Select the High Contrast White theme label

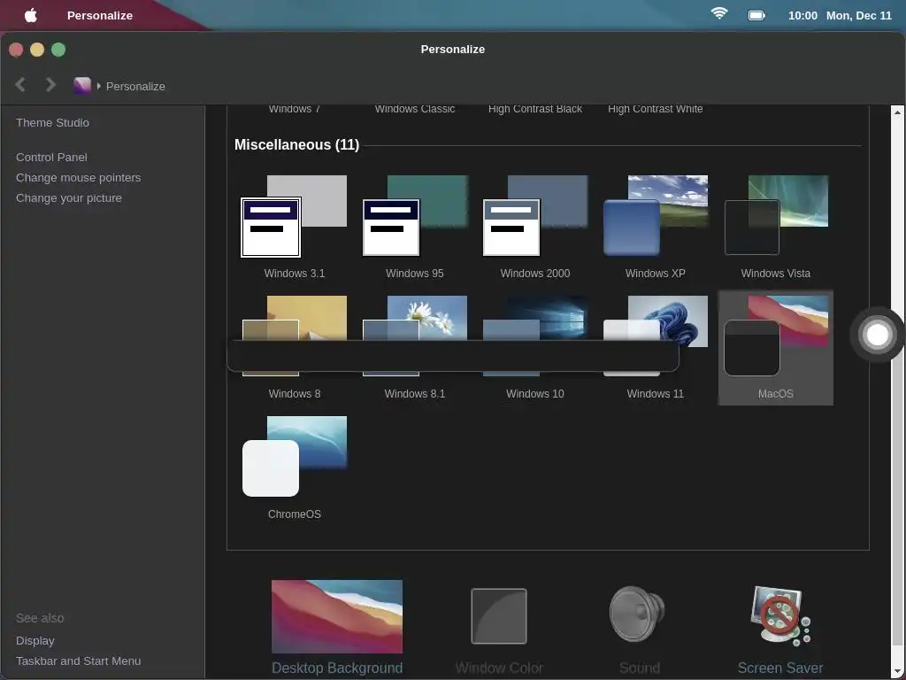(656, 109)
